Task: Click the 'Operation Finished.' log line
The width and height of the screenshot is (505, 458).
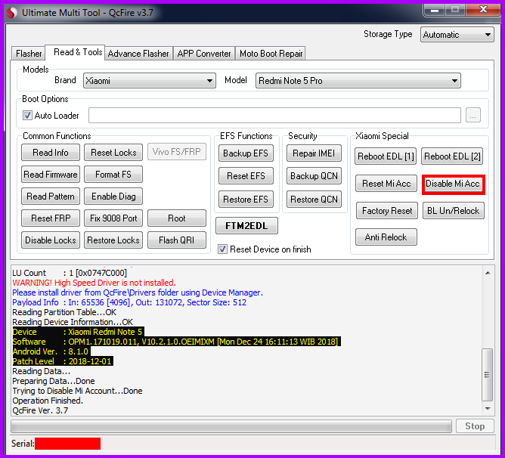Action: (x=48, y=401)
